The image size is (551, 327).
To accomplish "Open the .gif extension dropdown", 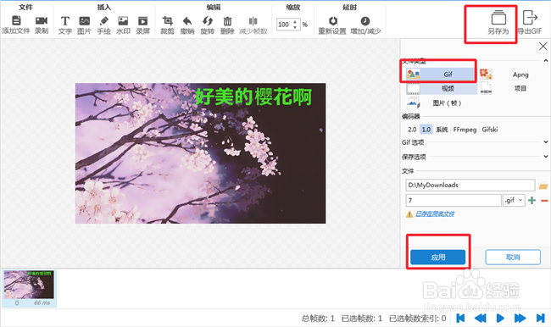I will 514,200.
